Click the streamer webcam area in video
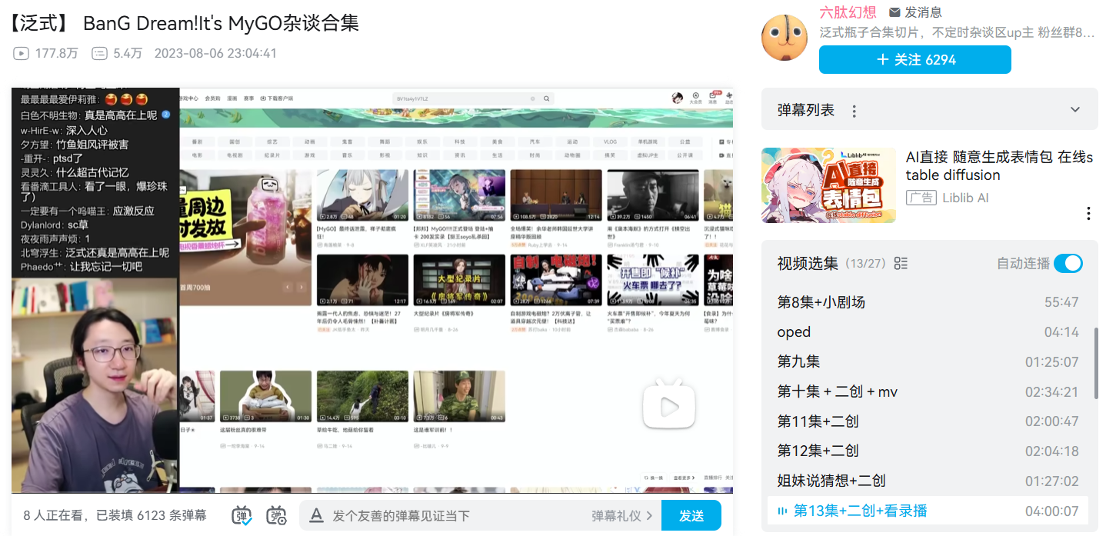The image size is (1106, 536). point(95,385)
